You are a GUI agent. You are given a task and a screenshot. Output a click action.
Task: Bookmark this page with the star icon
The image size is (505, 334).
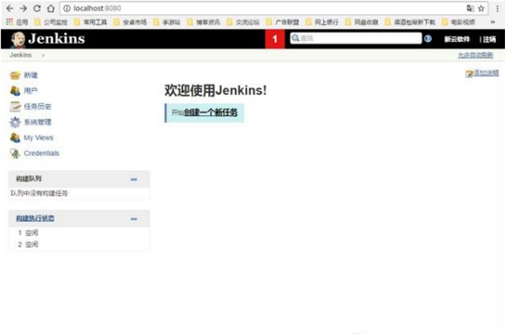481,8
